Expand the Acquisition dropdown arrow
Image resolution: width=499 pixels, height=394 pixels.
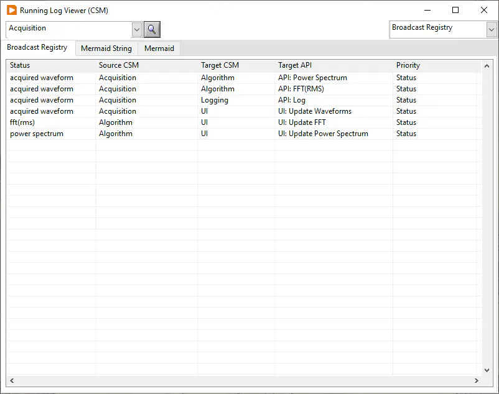click(x=137, y=29)
